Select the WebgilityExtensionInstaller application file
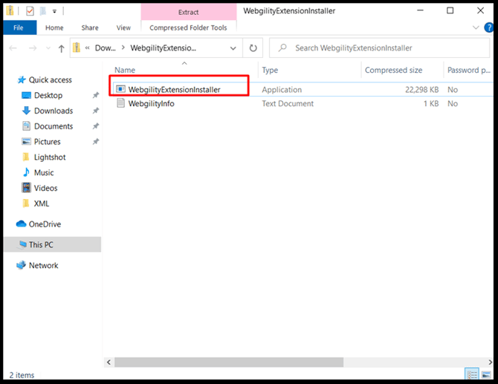498x384 pixels. coord(174,90)
